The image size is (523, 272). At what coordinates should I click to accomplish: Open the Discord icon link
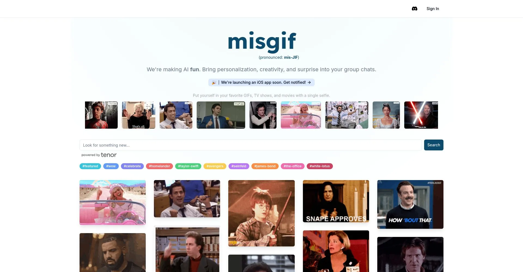click(415, 9)
